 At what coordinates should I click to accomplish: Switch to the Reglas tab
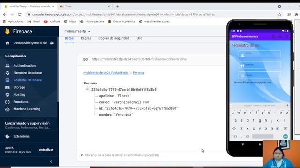click(86, 38)
